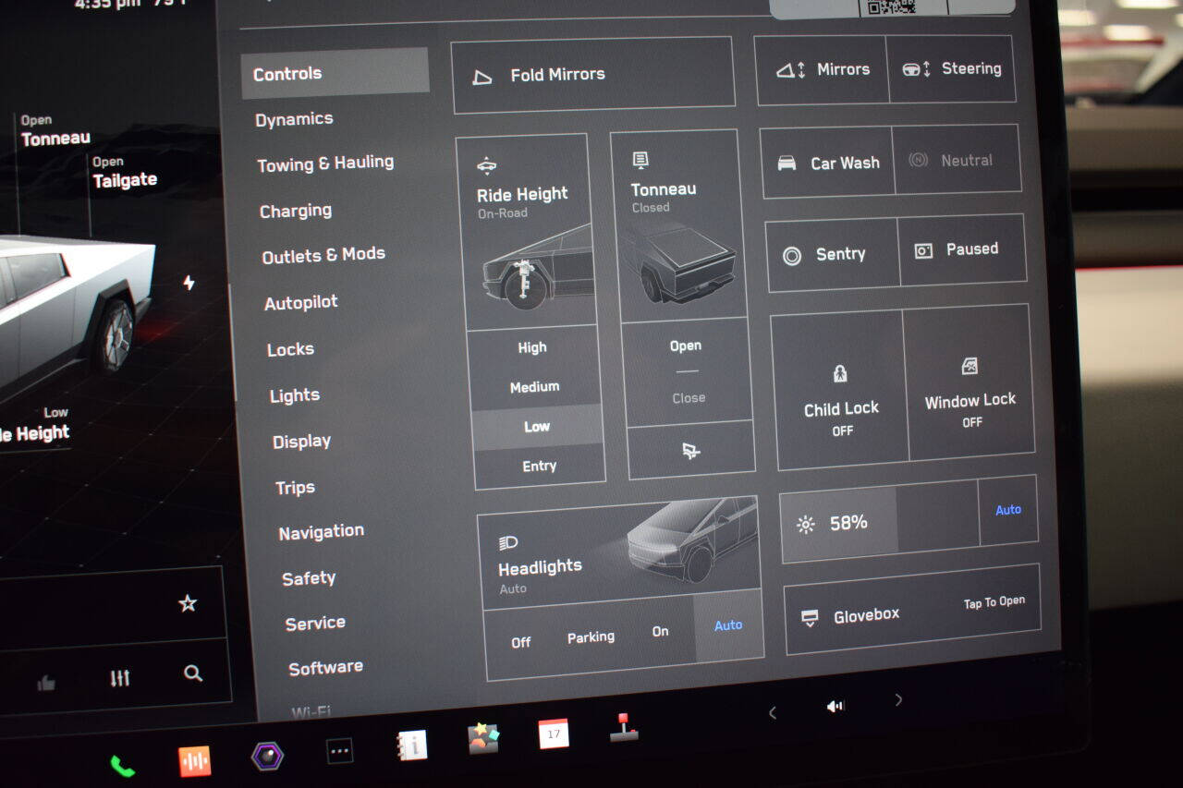1183x788 pixels.
Task: Set ride height to Low
Action: [536, 426]
